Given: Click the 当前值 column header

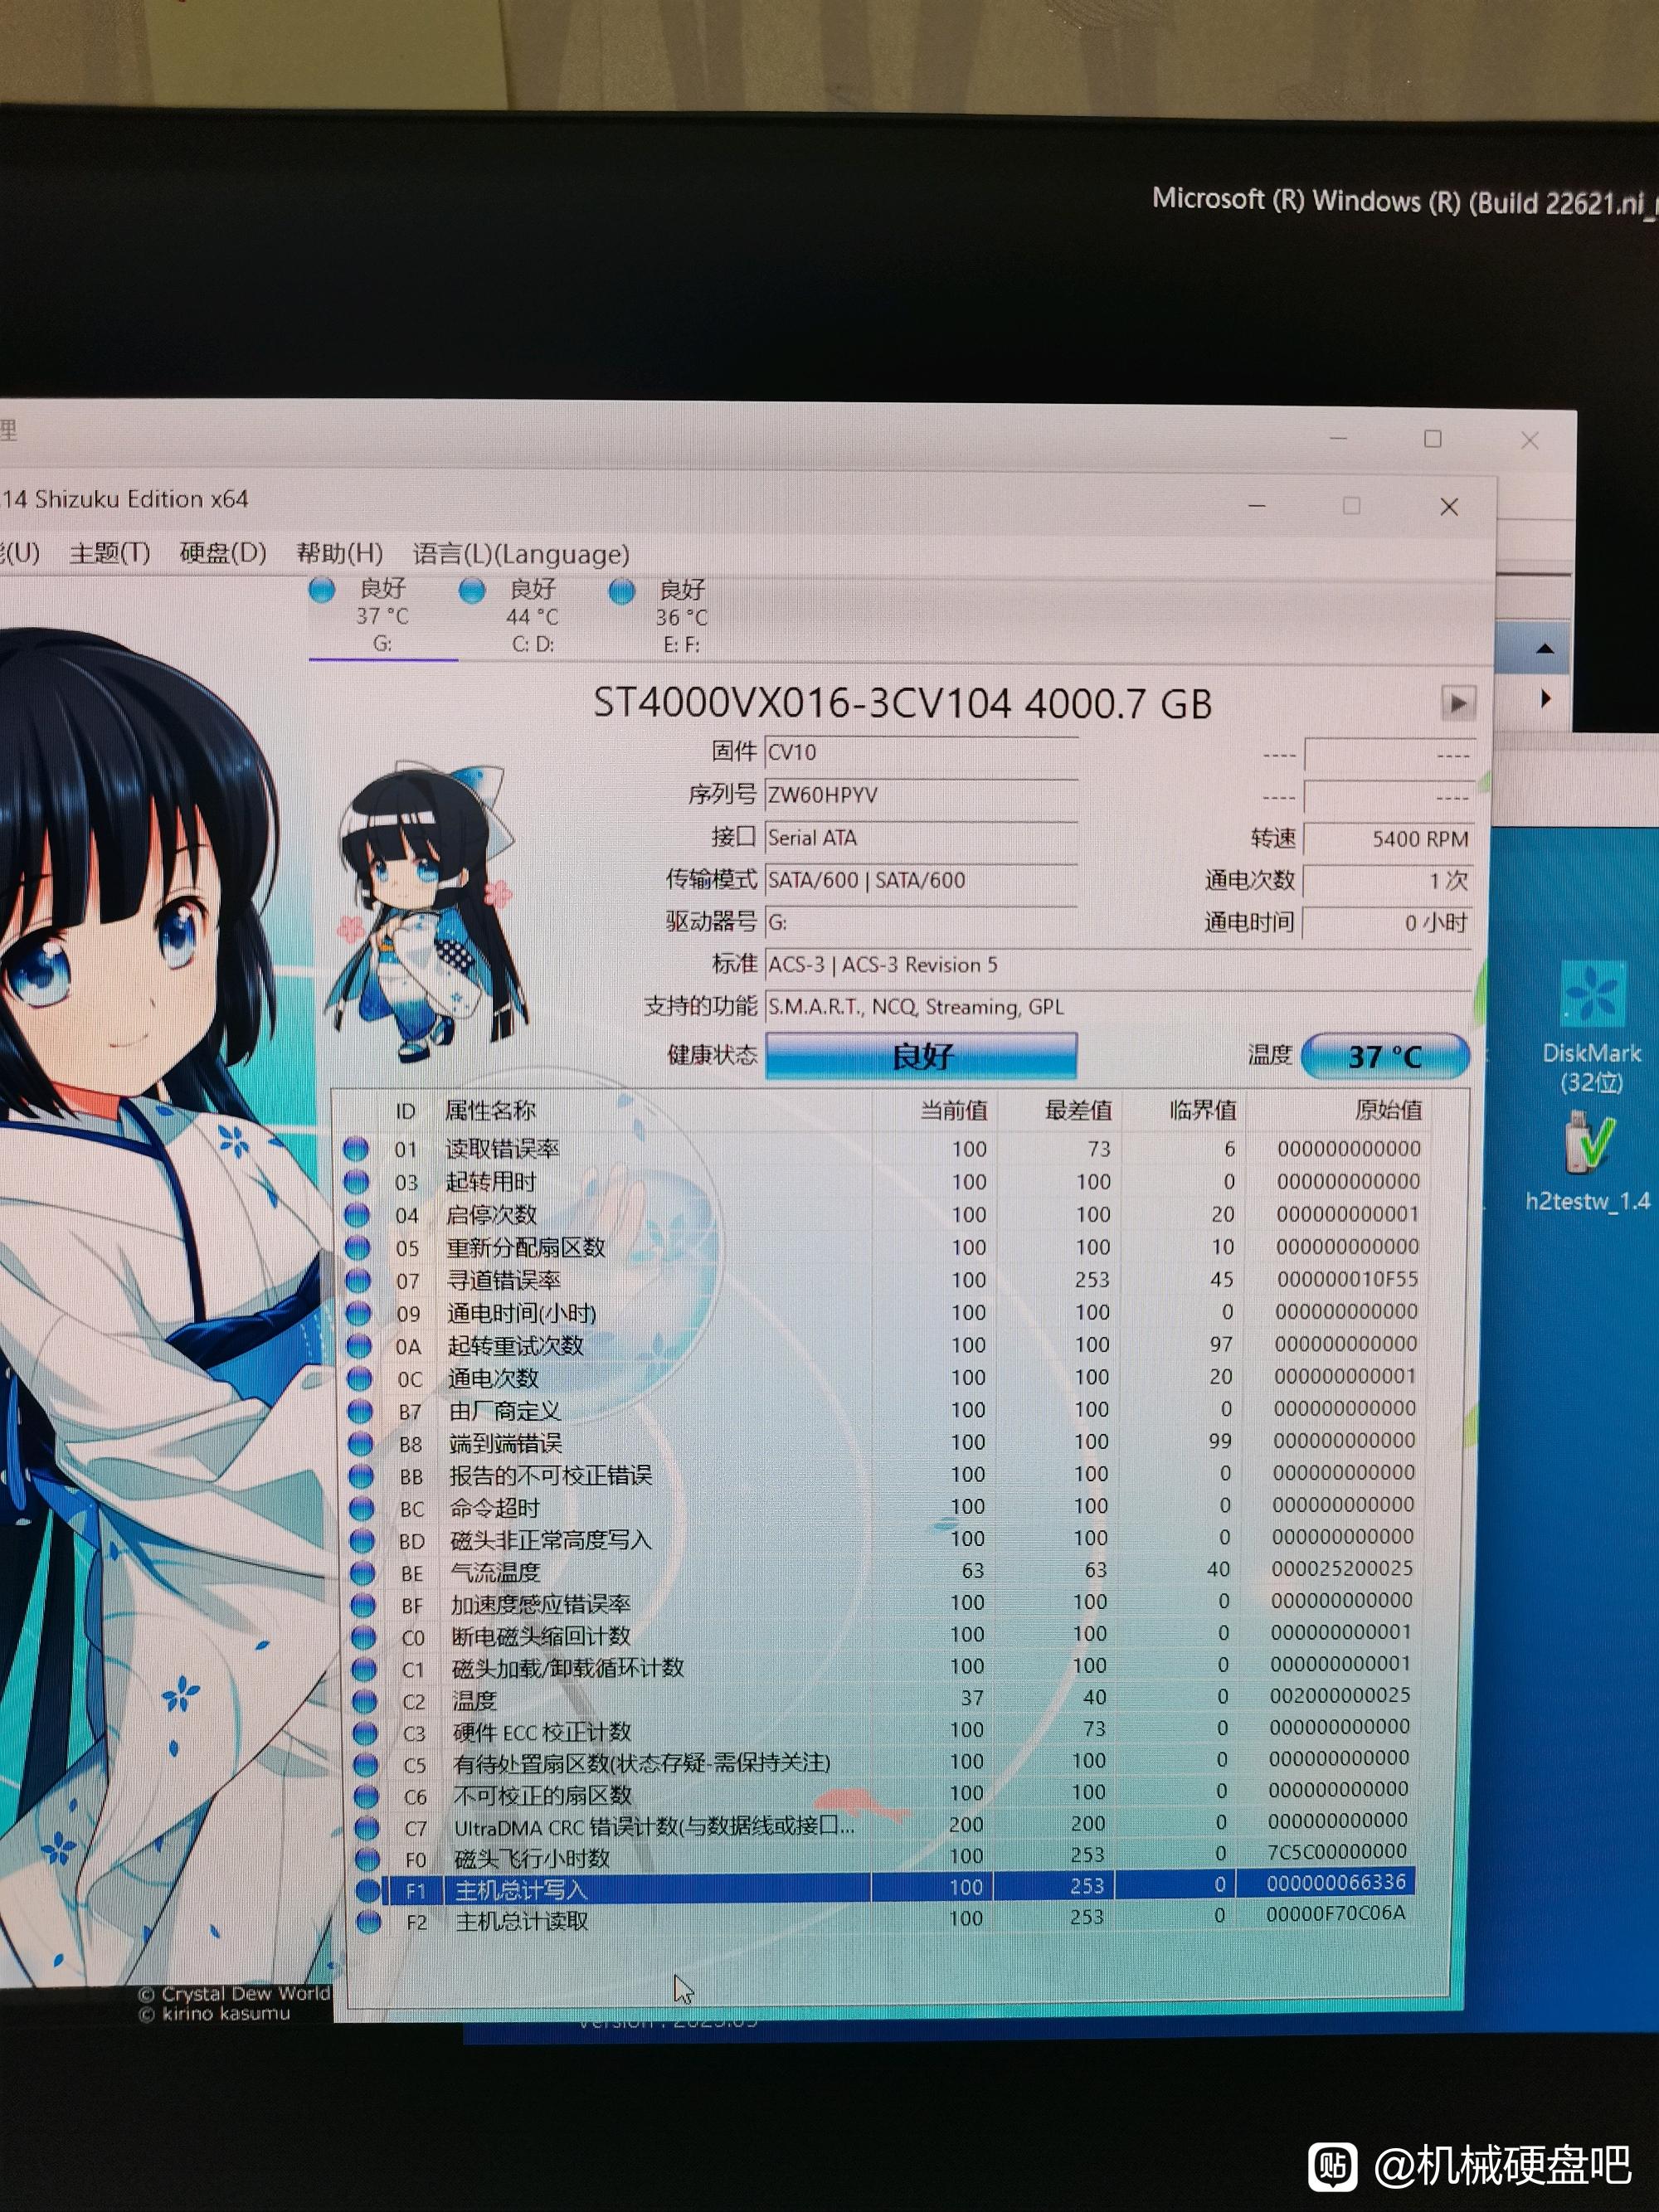Looking at the screenshot, I should coord(953,1111).
